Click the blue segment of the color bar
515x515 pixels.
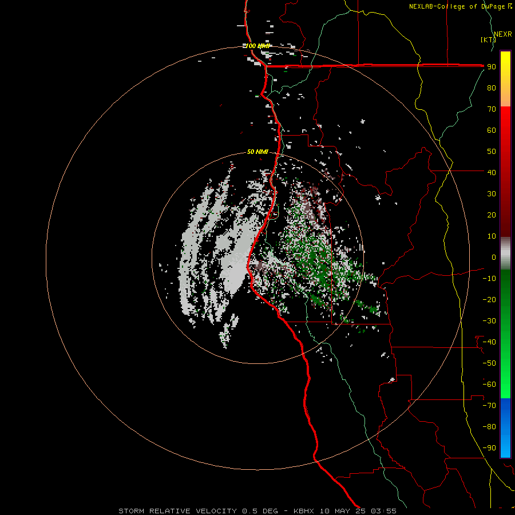(505, 428)
